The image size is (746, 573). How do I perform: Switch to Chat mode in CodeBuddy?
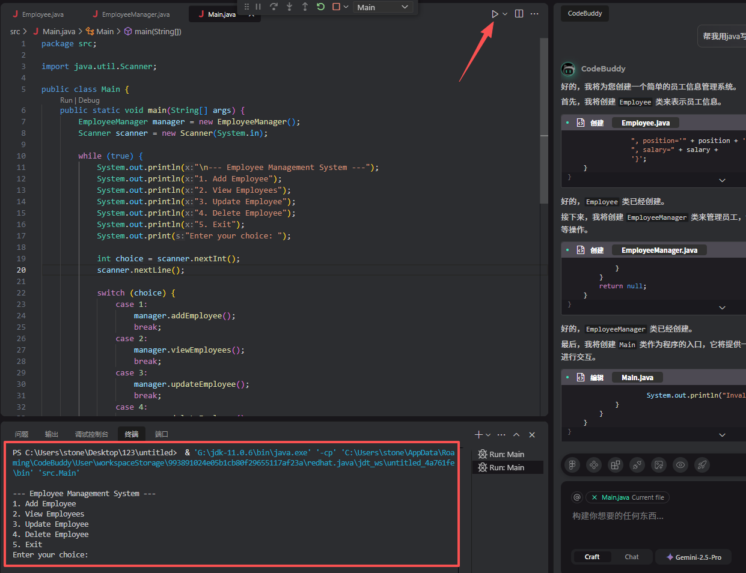[x=632, y=557]
